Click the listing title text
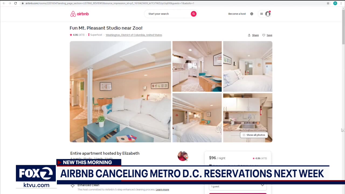The image size is (345, 194). click(106, 28)
